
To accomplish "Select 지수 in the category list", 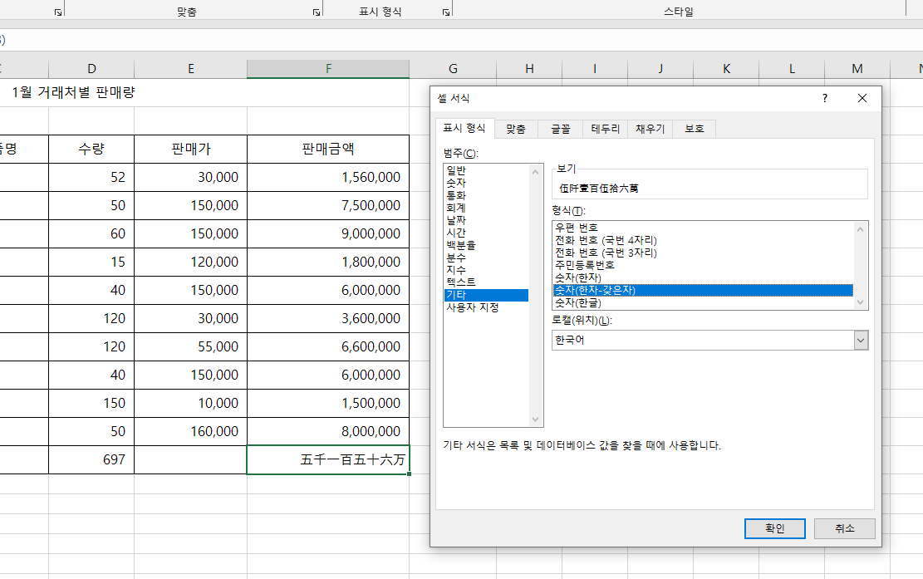I will tap(486, 270).
